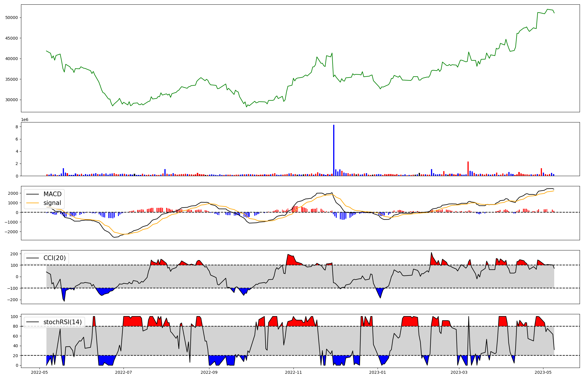Image resolution: width=584 pixels, height=379 pixels.
Task: Click the price line's final peak above 50000
Action: pyautogui.click(x=547, y=9)
